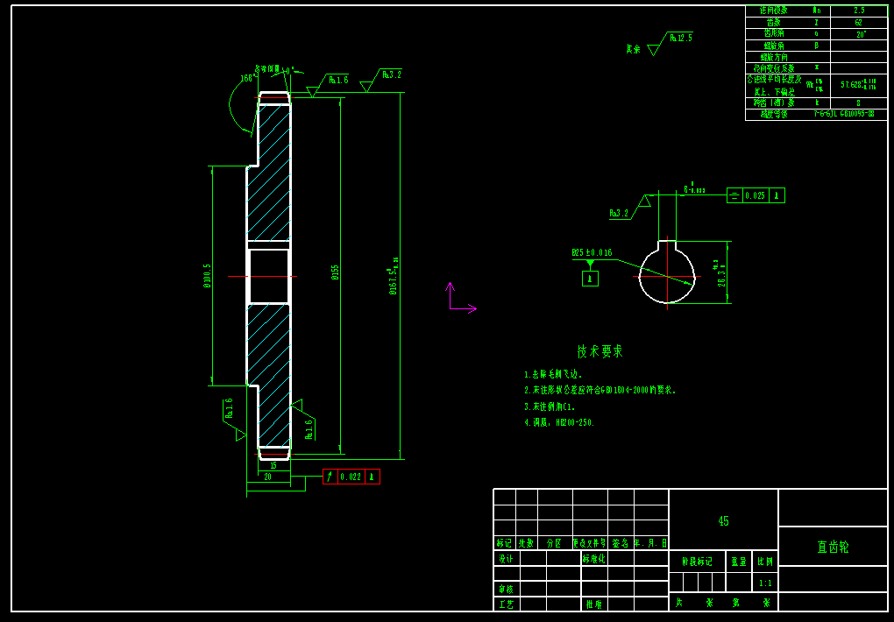Click the 径向变位系数 row label

pos(774,67)
